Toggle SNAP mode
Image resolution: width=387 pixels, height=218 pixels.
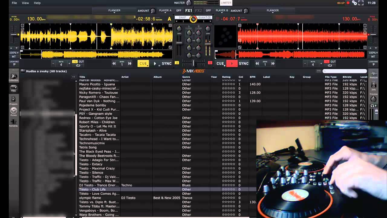pos(182,18)
